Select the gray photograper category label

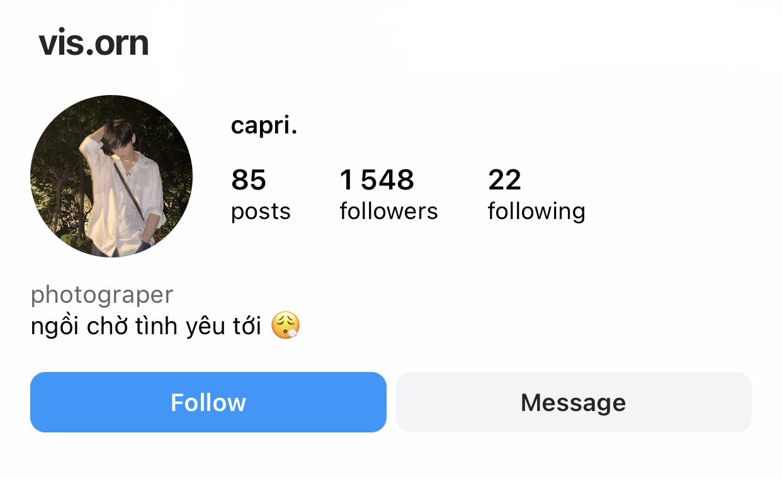click(x=102, y=295)
